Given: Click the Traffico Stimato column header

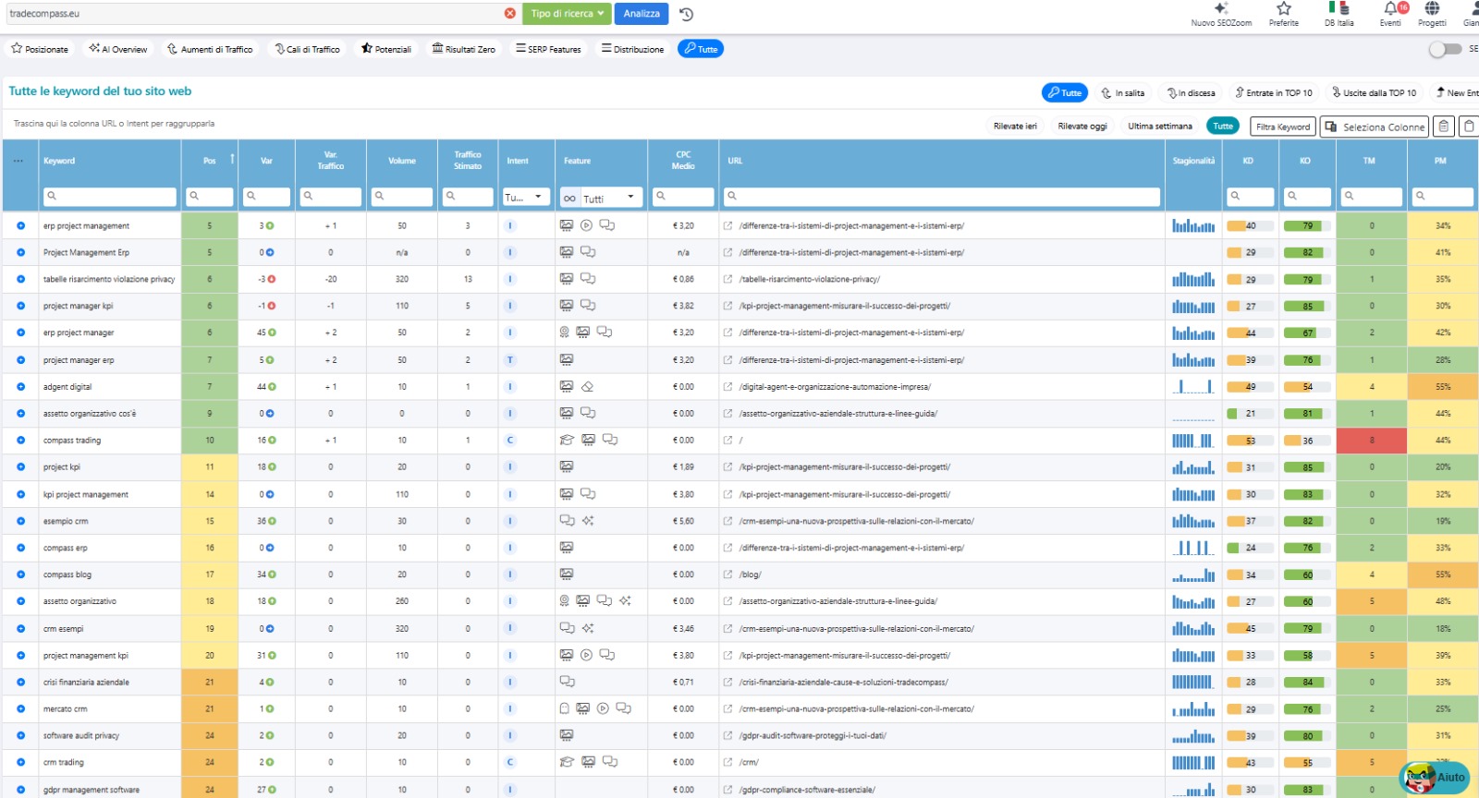Looking at the screenshot, I should 468,161.
